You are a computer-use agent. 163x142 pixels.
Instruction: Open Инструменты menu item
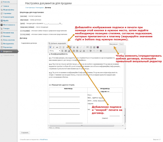point(9,43)
